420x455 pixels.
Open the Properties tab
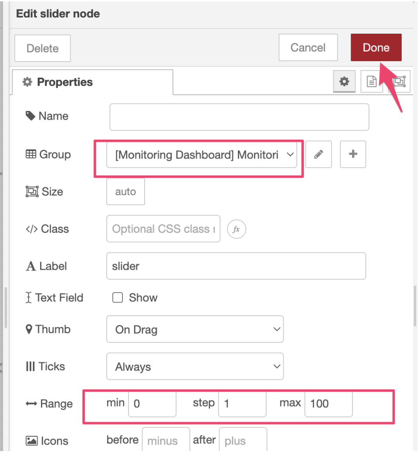pos(93,82)
